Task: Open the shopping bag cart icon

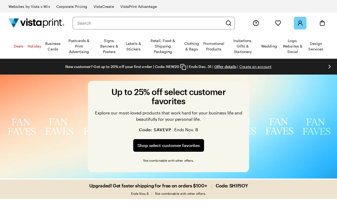Action: [x=322, y=23]
